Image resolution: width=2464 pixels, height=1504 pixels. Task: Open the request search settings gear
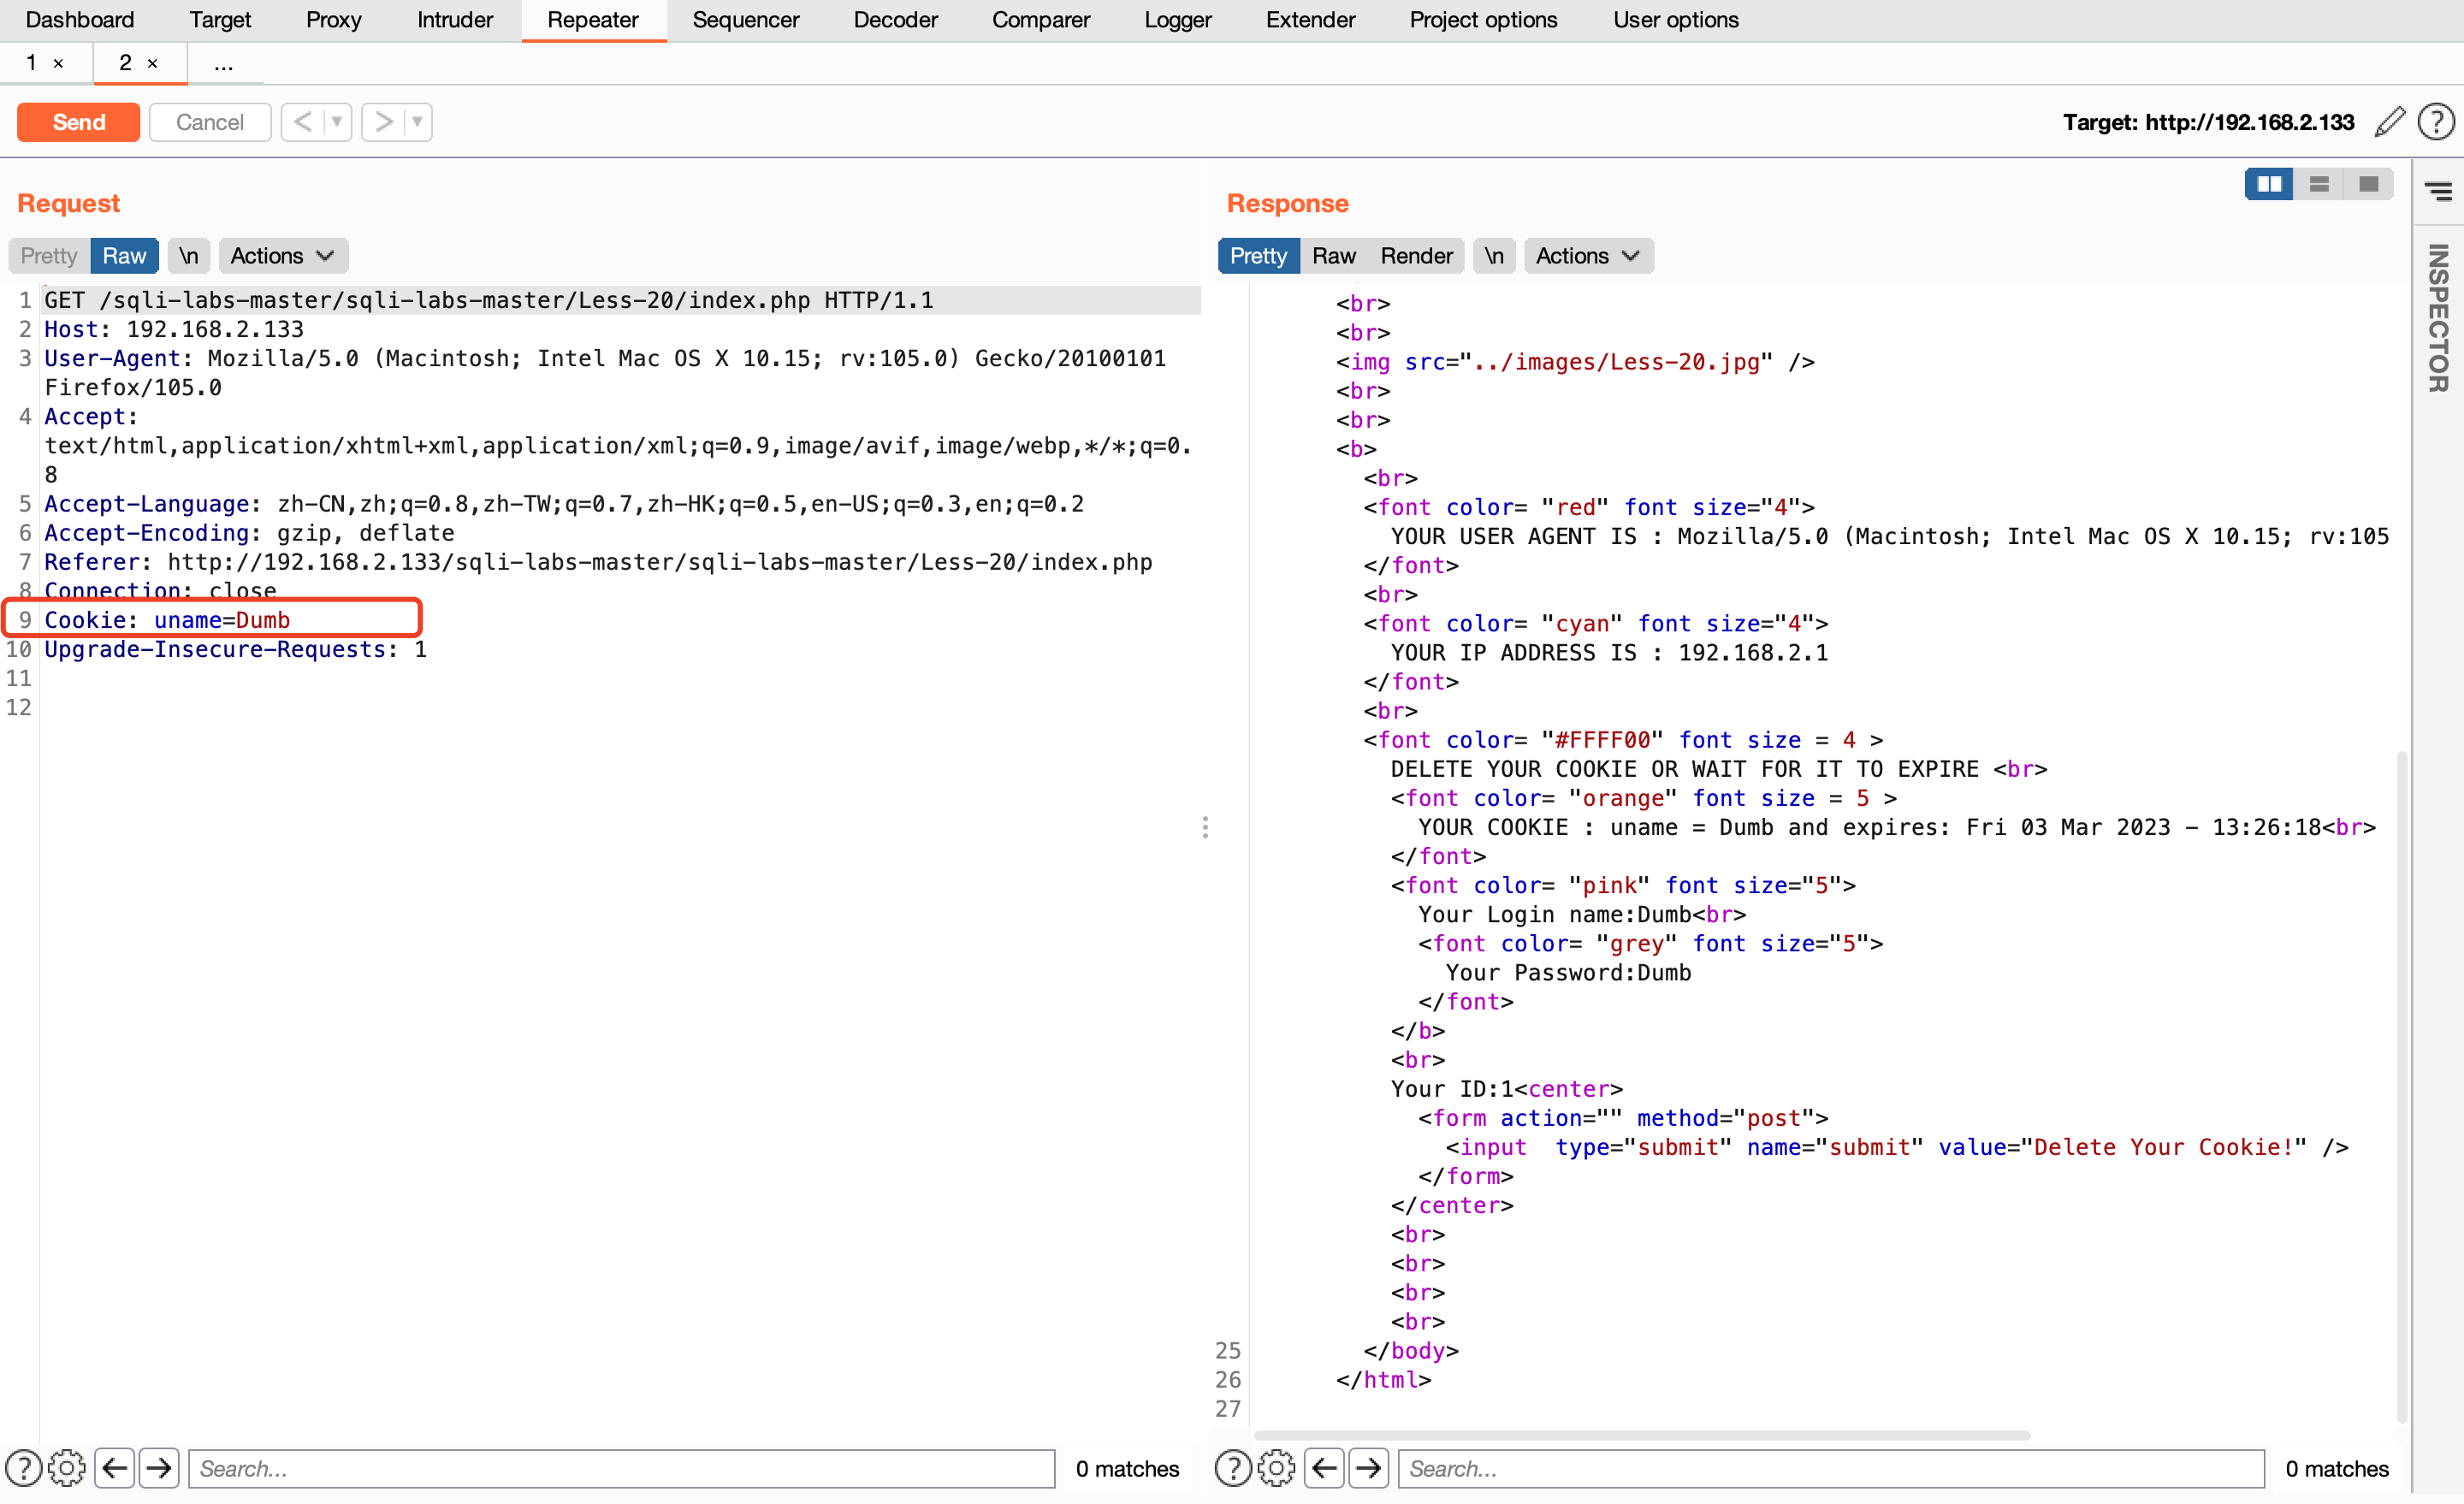(67, 1468)
